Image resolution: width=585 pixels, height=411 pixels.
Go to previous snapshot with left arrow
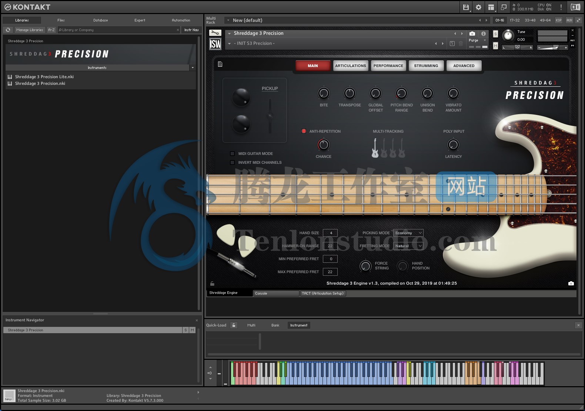[436, 43]
